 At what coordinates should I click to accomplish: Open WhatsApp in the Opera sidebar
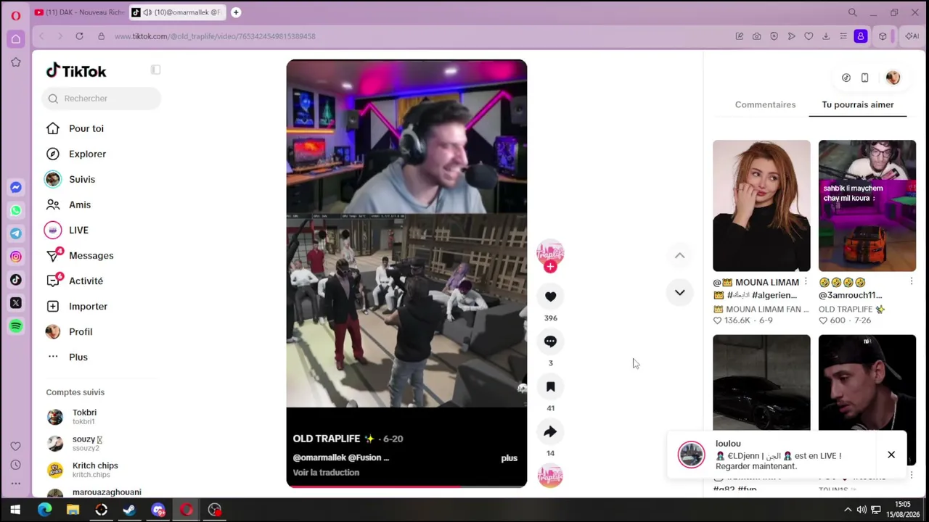point(16,210)
